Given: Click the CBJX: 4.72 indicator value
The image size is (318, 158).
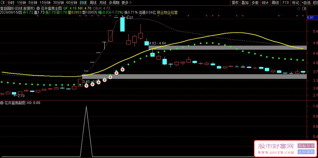Looking at the screenshot, I should point(101,9).
